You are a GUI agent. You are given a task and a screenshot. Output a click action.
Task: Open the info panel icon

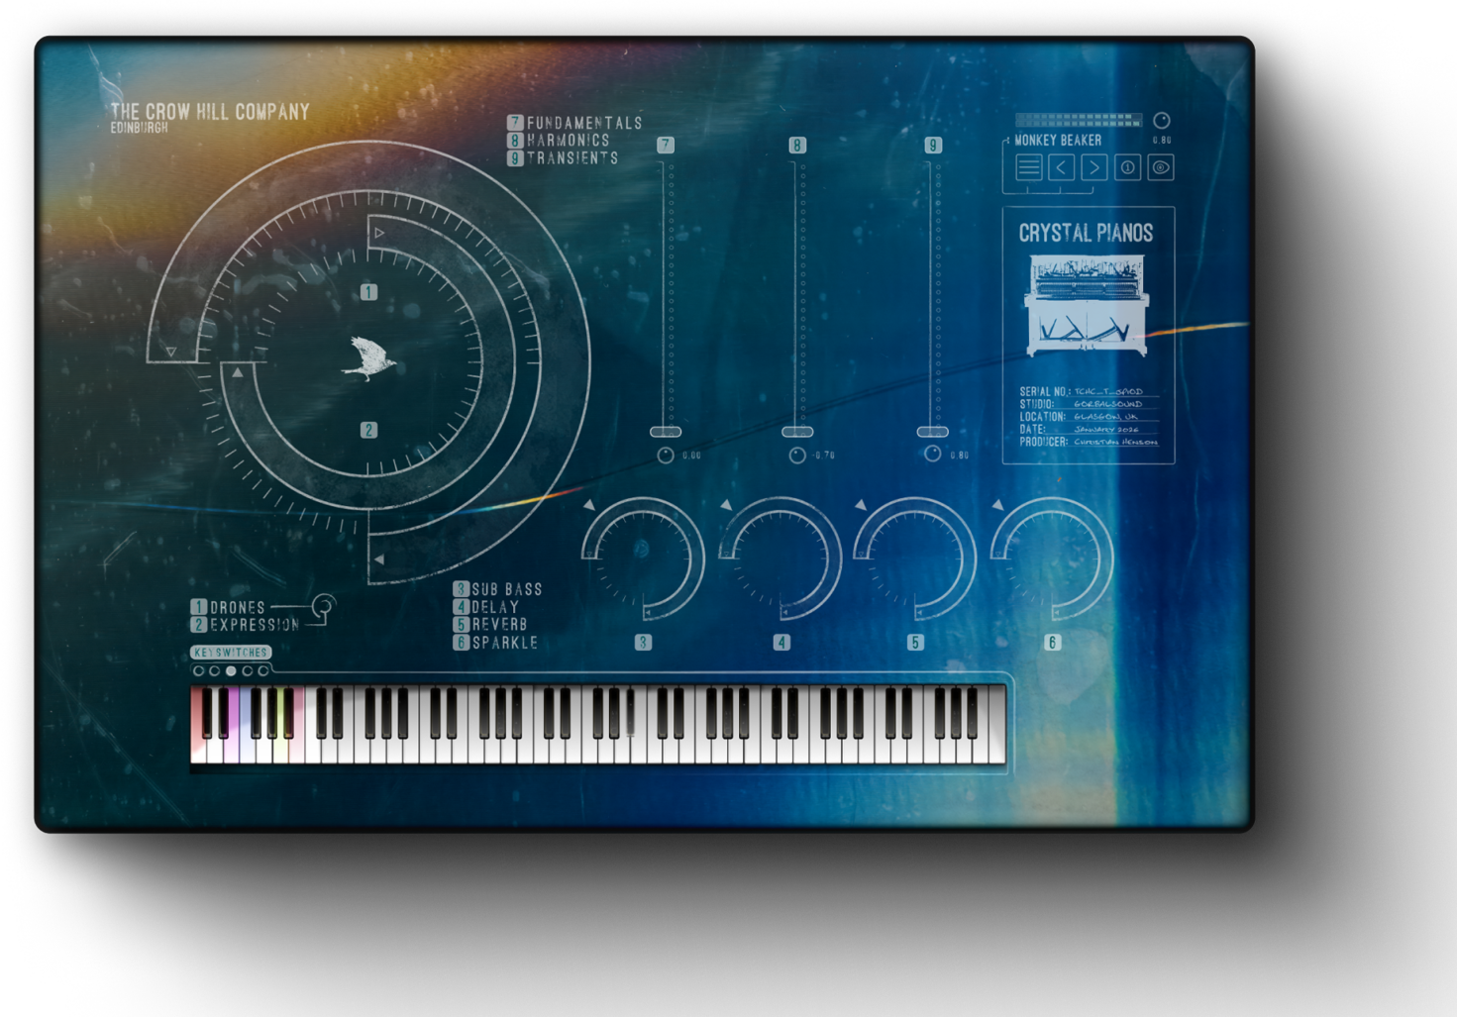pyautogui.click(x=1128, y=167)
